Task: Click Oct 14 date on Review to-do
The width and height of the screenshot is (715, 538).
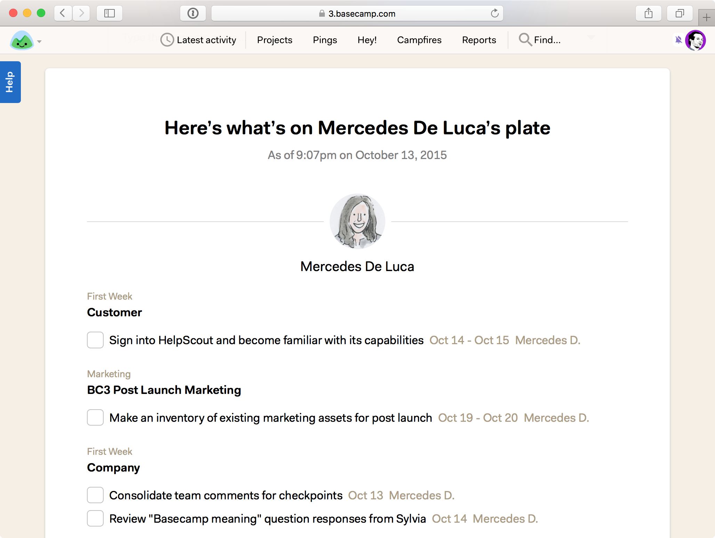Action: (449, 519)
